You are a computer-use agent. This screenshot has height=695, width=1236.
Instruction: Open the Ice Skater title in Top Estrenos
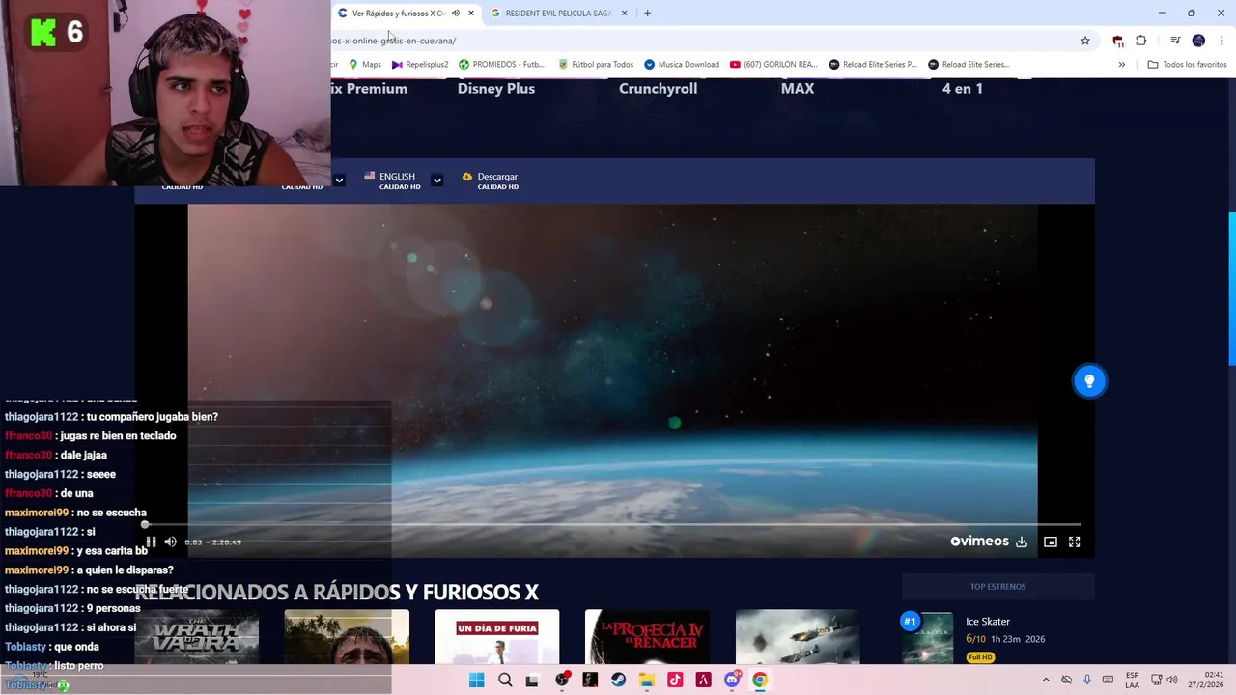(x=988, y=622)
